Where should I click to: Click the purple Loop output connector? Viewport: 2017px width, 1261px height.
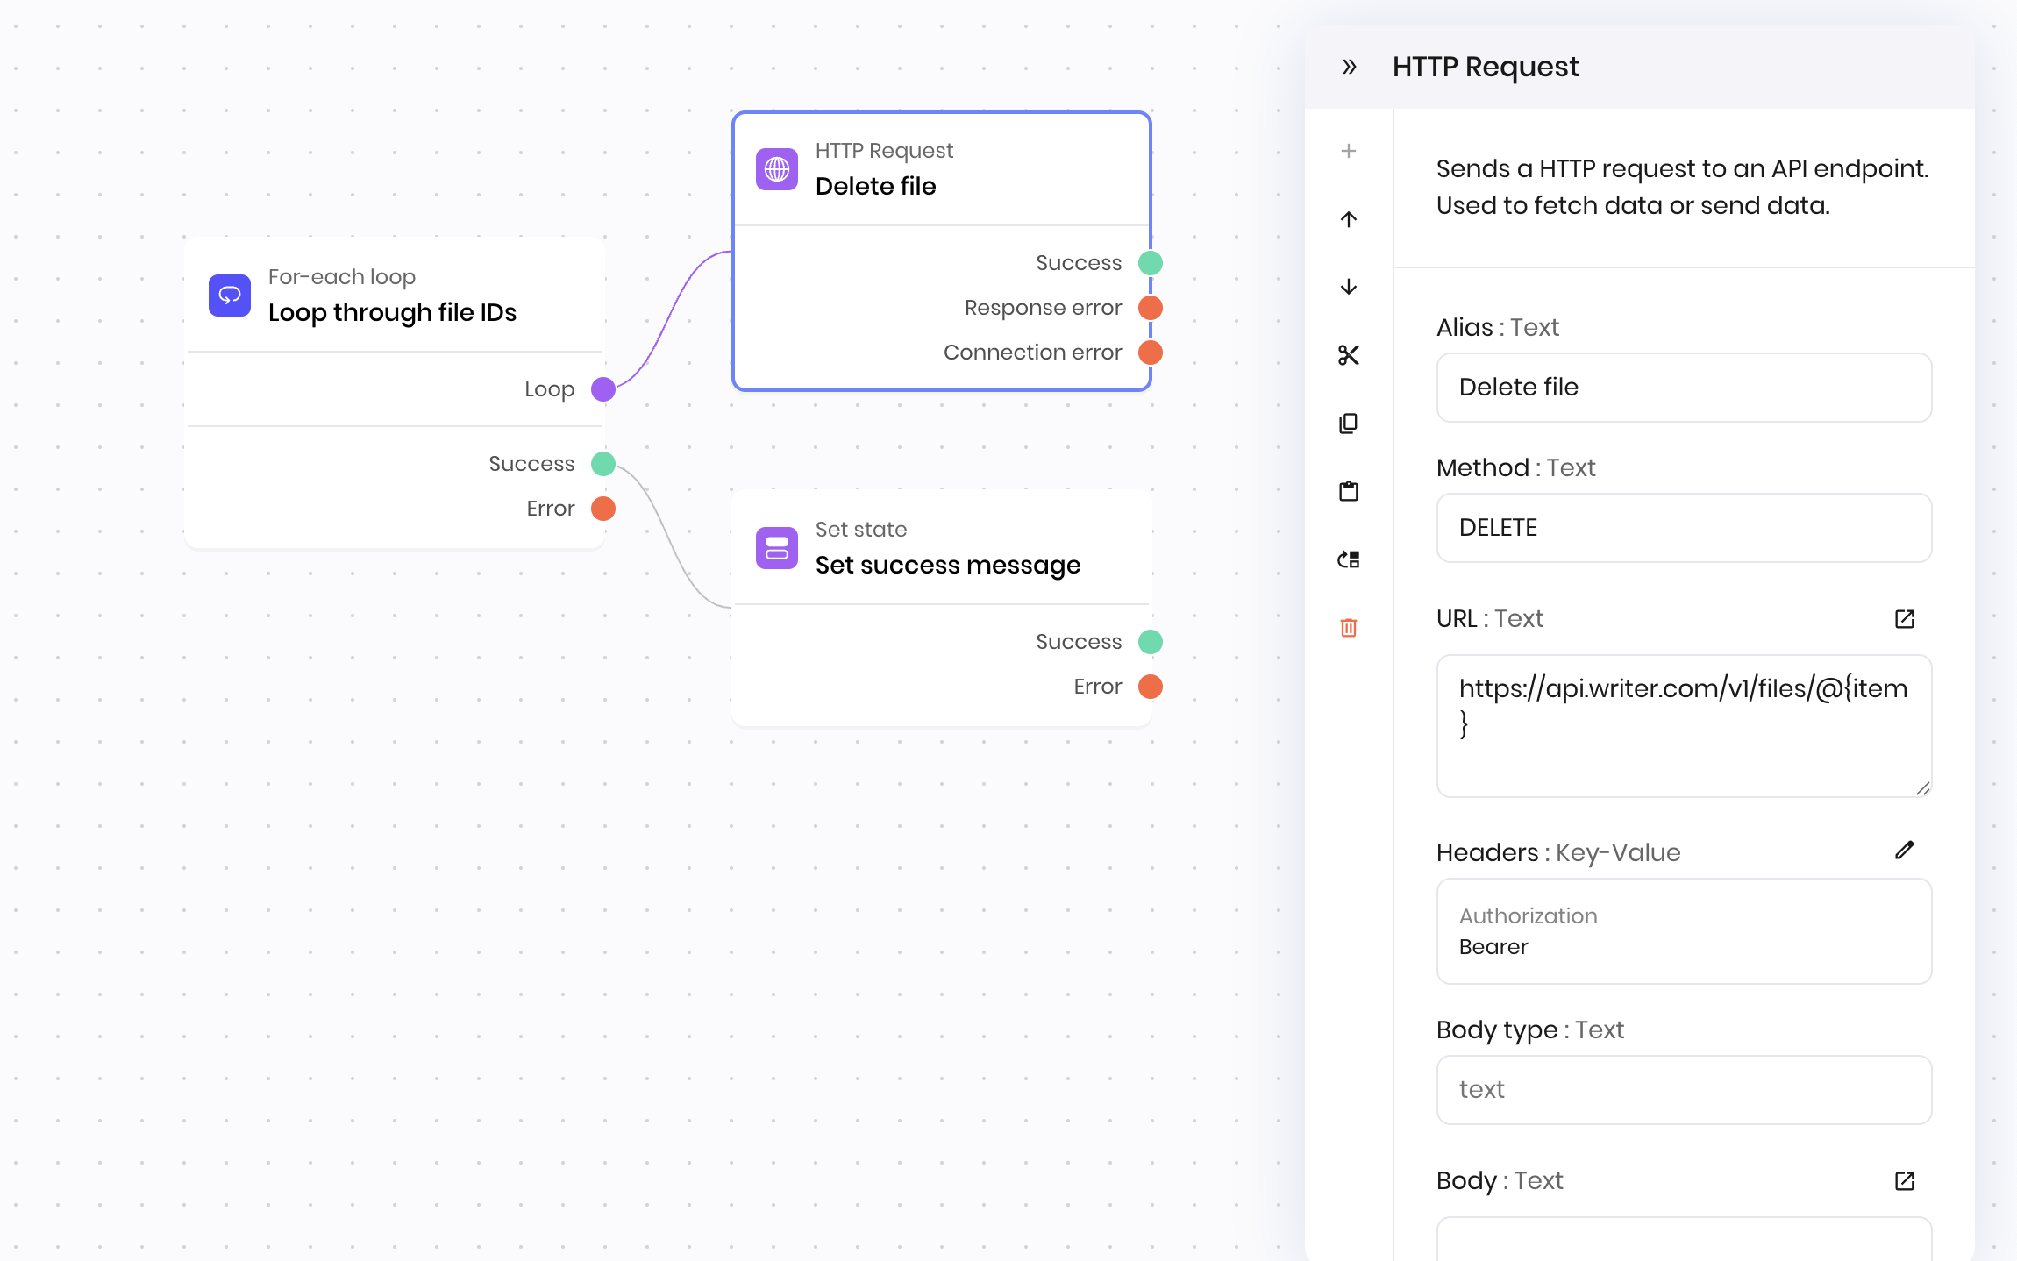pos(603,389)
